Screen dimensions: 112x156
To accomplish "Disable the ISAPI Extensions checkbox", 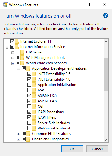I will coord(29,112).
